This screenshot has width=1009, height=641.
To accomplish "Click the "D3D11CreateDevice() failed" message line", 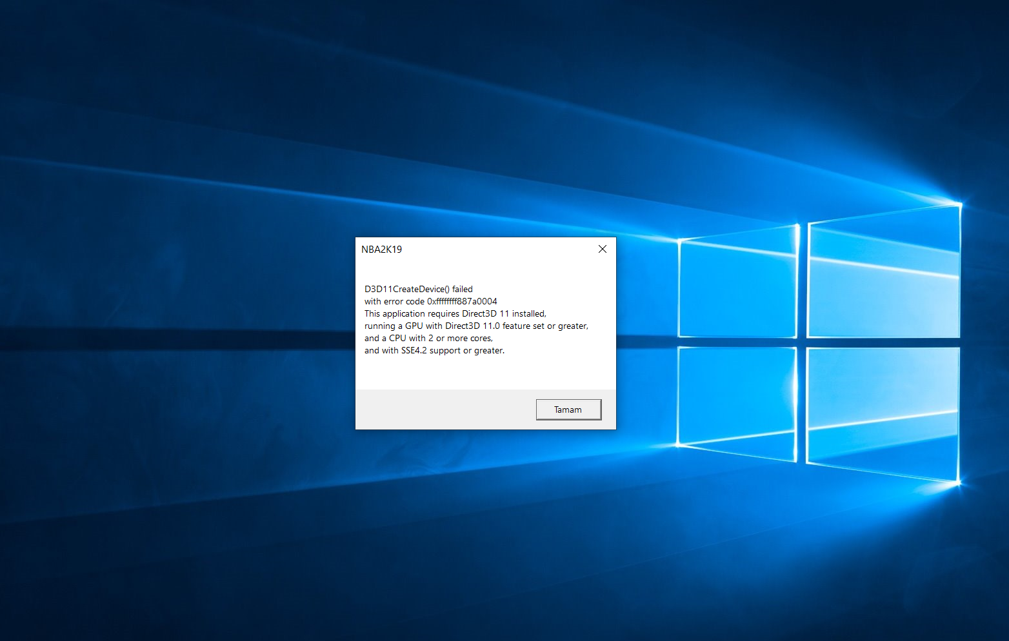I will [x=419, y=289].
